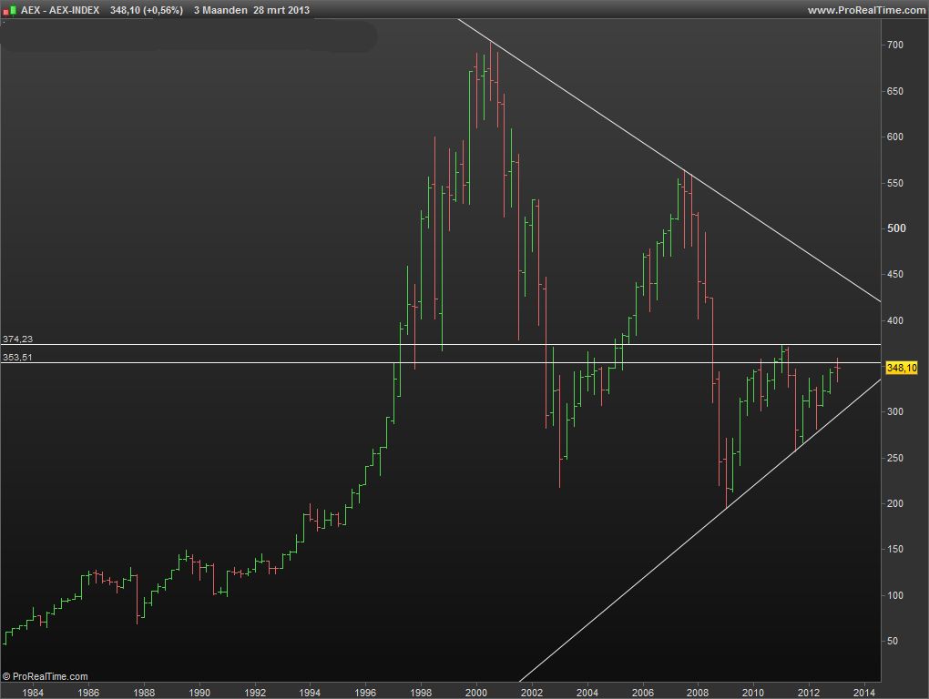The height and width of the screenshot is (699, 929).
Task: Click the 250 price axis label
Action: pyautogui.click(x=895, y=458)
